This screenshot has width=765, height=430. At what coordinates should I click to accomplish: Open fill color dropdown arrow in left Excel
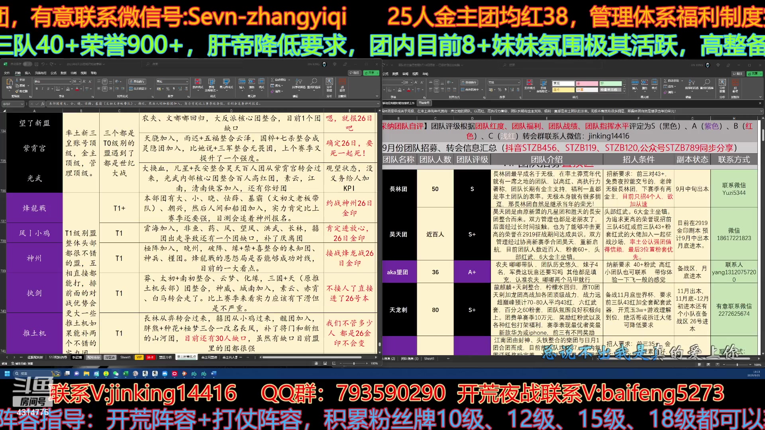click(x=72, y=89)
